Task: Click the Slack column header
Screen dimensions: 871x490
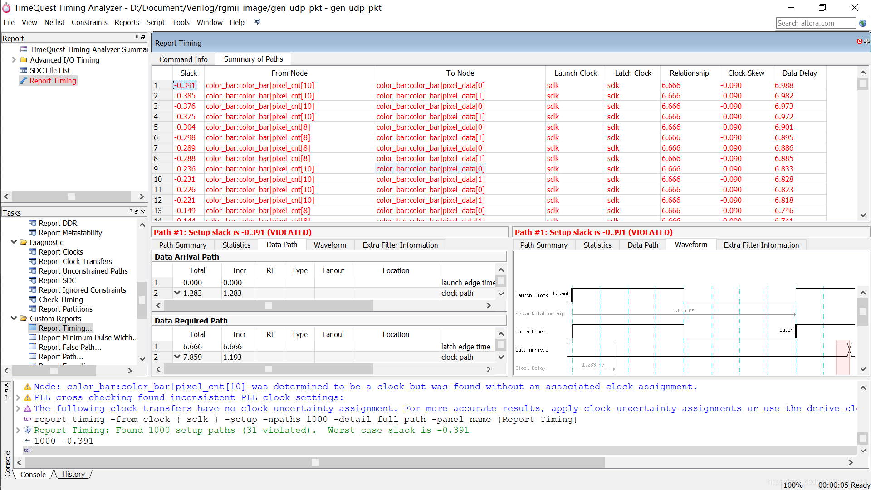Action: pos(188,73)
